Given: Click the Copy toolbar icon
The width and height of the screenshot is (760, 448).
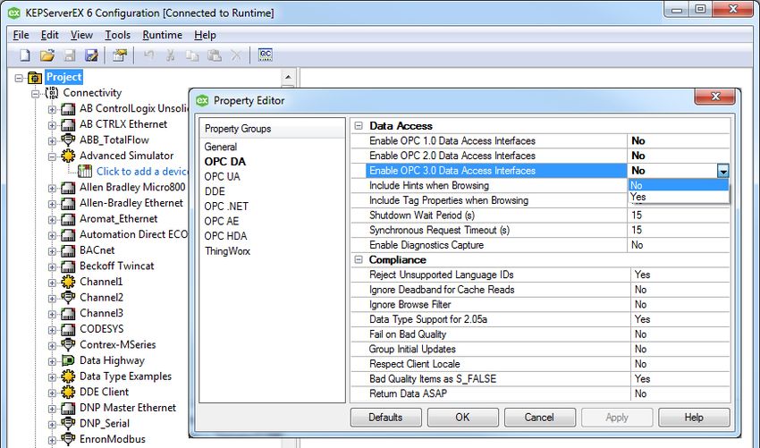Looking at the screenshot, I should click(192, 55).
